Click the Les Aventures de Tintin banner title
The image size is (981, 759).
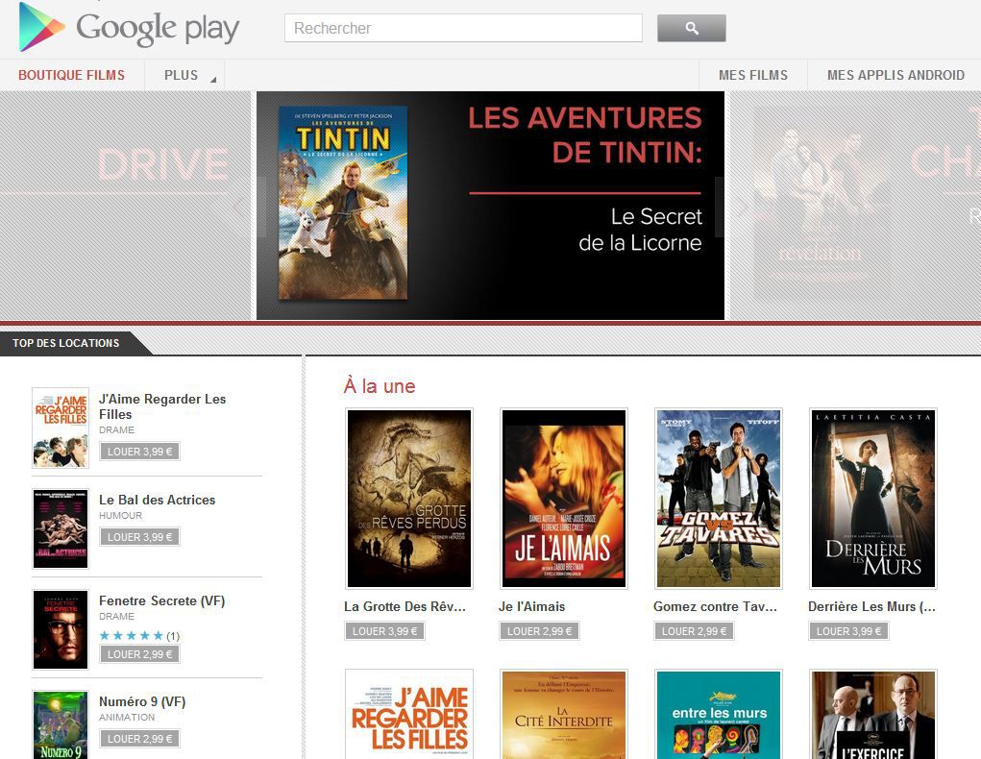pyautogui.click(x=585, y=135)
